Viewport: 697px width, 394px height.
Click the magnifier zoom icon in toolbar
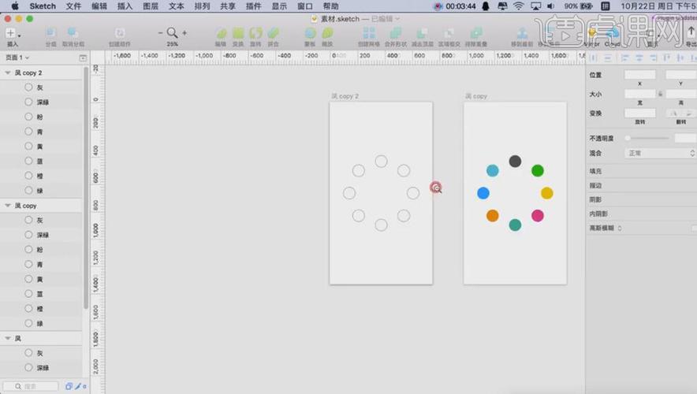click(172, 33)
